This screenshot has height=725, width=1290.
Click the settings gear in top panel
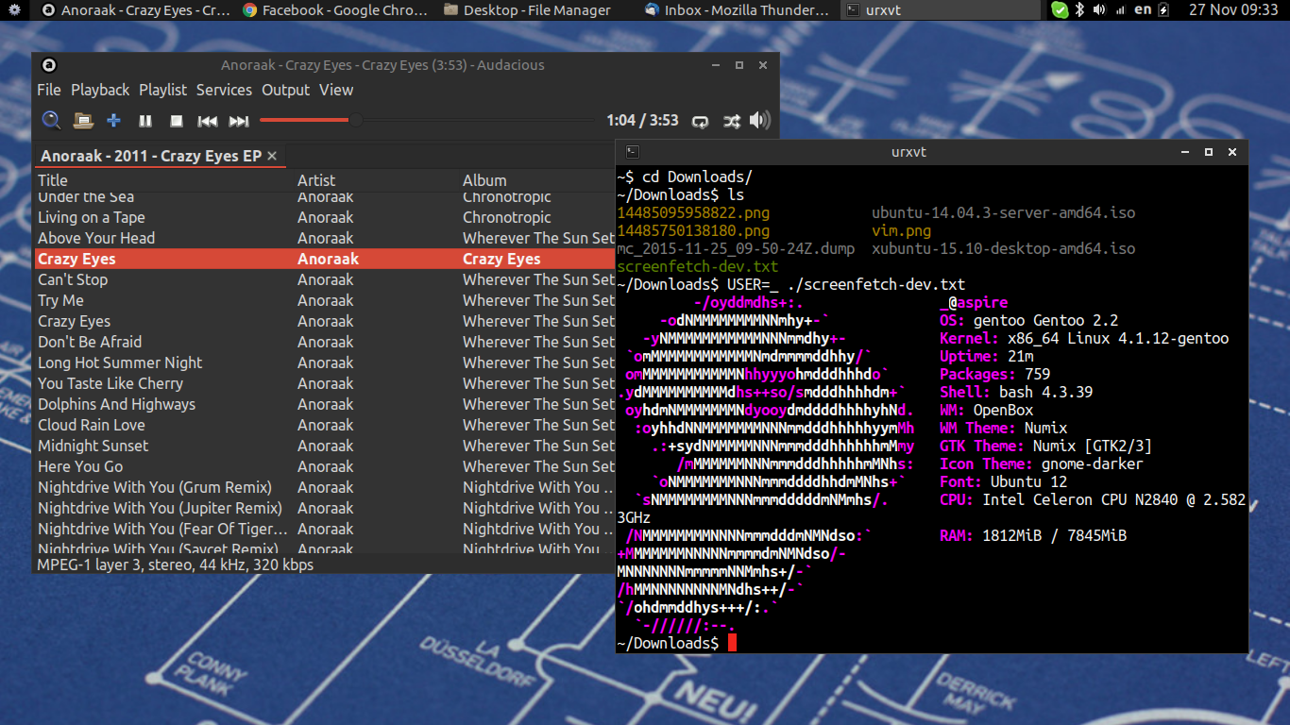(x=14, y=9)
